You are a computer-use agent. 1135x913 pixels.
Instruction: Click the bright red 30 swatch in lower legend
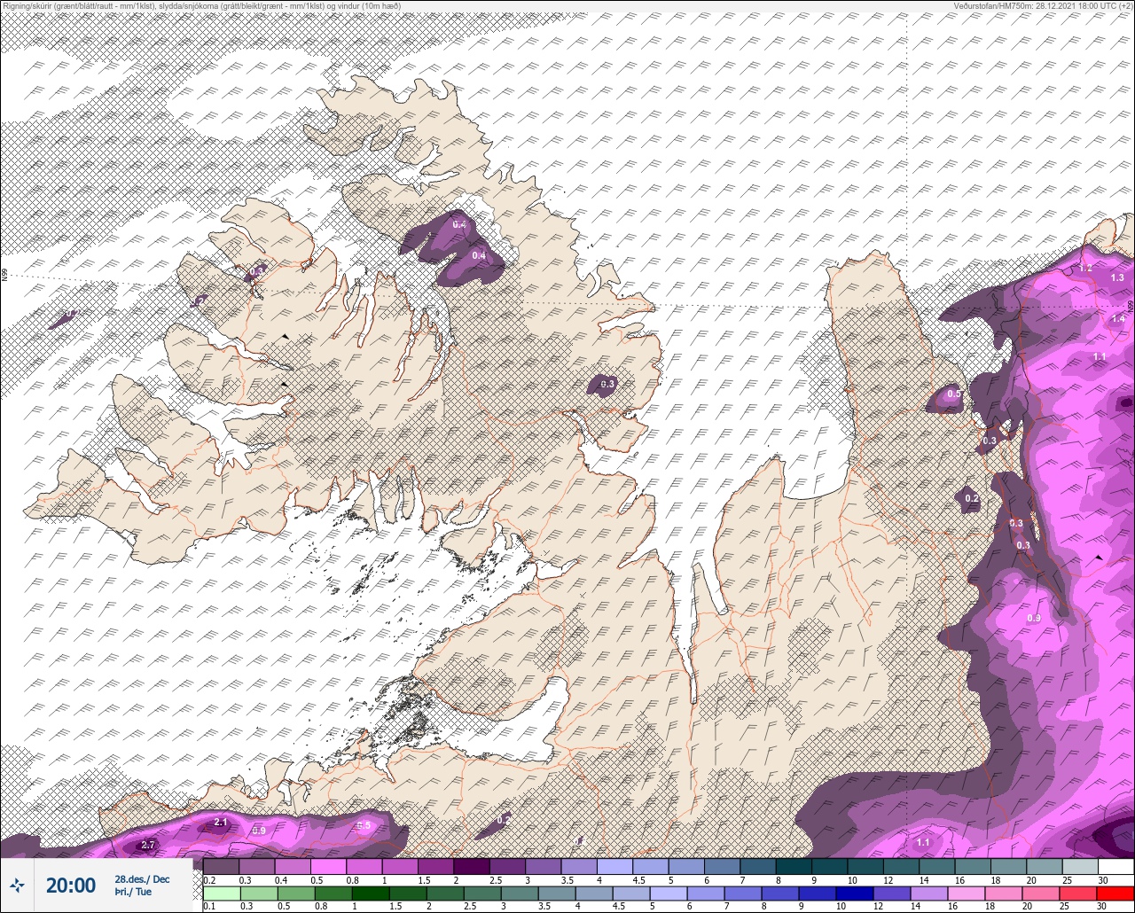(x=1115, y=893)
